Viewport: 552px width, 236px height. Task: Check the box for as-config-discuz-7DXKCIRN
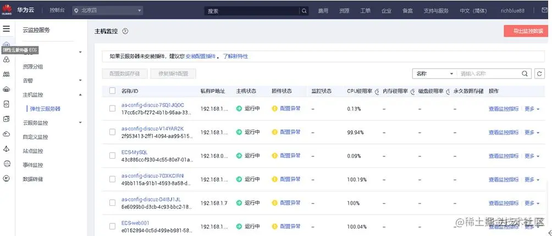coord(112,179)
